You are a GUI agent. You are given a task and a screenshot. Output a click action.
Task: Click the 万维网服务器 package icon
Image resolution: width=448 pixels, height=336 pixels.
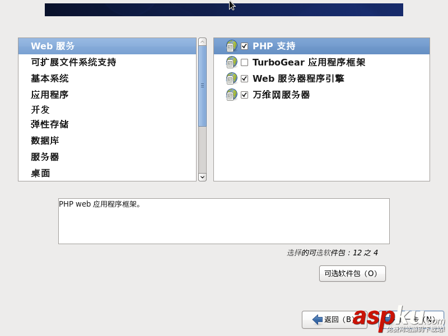[231, 95]
